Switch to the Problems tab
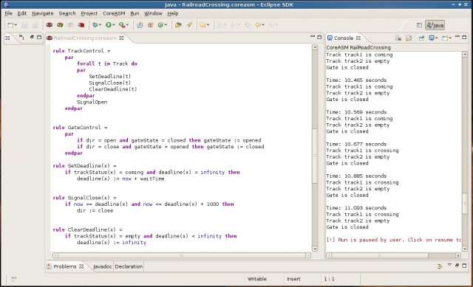The width and height of the screenshot is (473, 287). coord(65,266)
